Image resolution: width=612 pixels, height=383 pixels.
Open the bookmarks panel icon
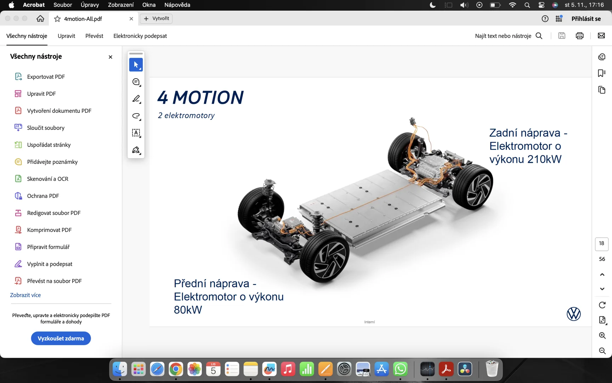(x=602, y=73)
